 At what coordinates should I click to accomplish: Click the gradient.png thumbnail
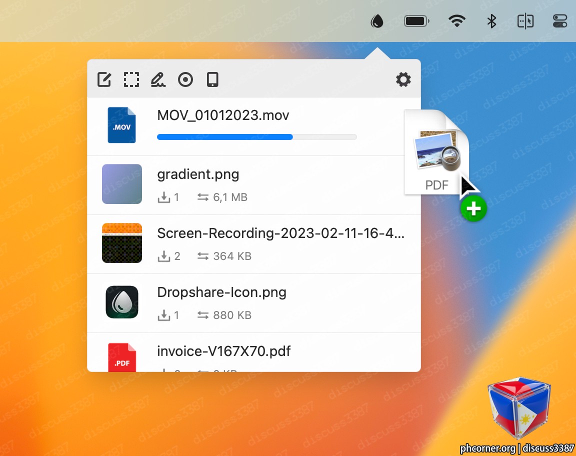tap(122, 183)
